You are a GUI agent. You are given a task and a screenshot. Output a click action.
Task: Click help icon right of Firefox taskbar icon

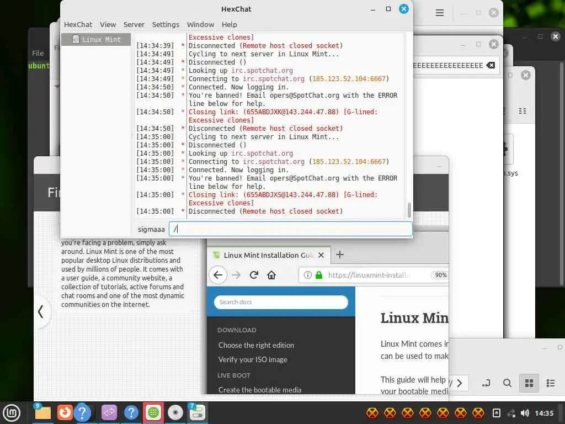pos(82,413)
